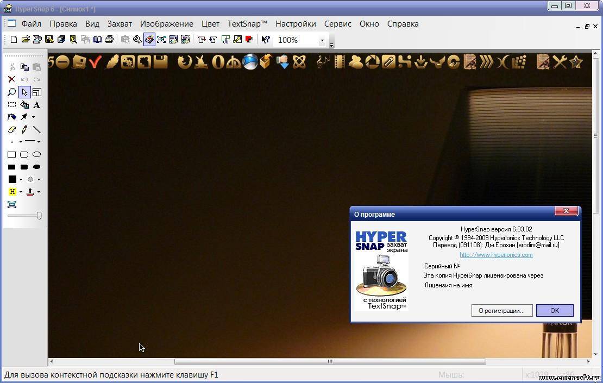Expand the black foreground color dropdown

click(21, 180)
